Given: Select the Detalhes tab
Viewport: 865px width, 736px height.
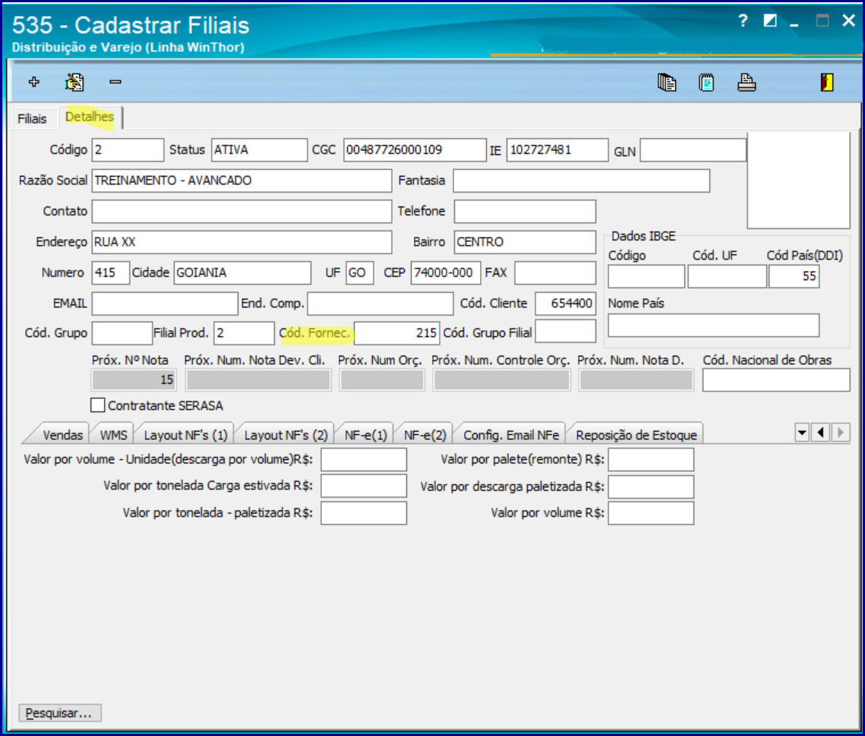Looking at the screenshot, I should [x=90, y=117].
